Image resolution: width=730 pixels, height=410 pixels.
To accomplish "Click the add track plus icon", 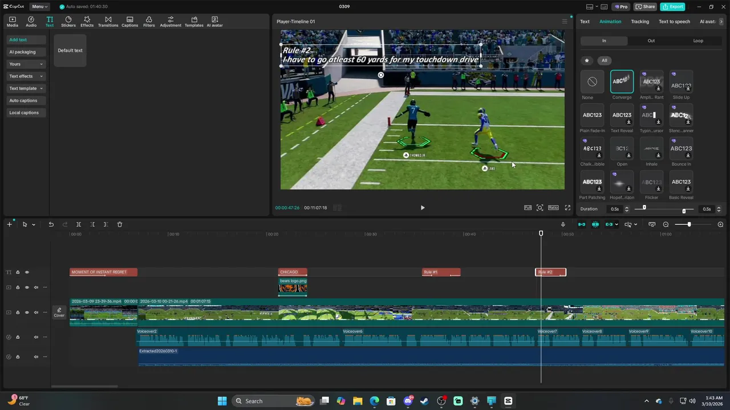I will click(9, 224).
